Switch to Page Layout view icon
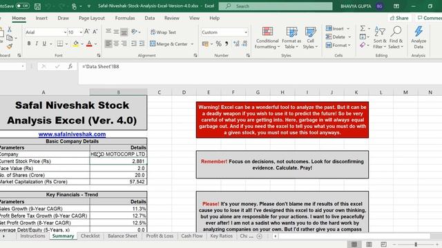This screenshot has width=442, height=248. tap(369, 245)
